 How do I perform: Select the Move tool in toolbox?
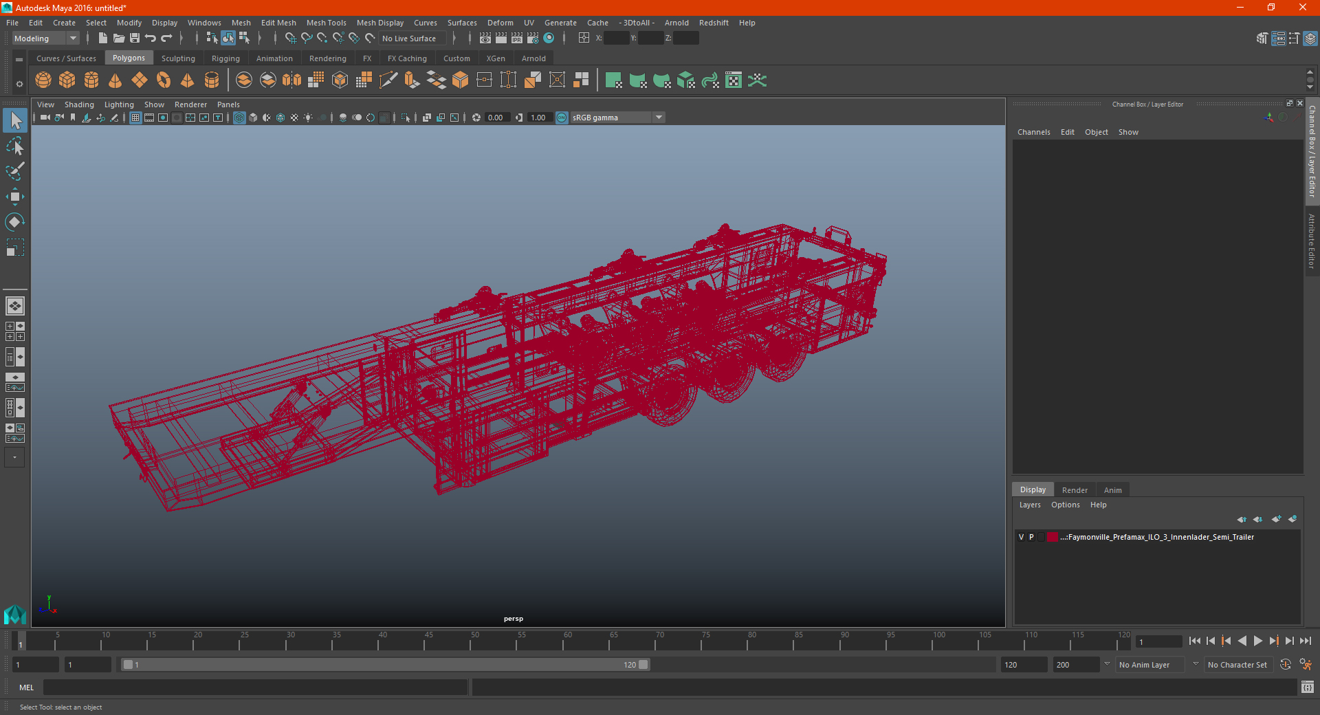pos(14,197)
